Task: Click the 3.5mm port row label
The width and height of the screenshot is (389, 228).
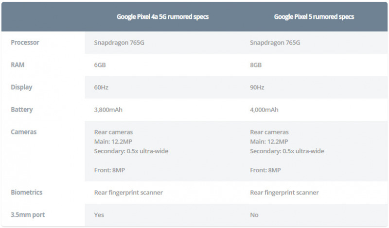Action: click(28, 214)
